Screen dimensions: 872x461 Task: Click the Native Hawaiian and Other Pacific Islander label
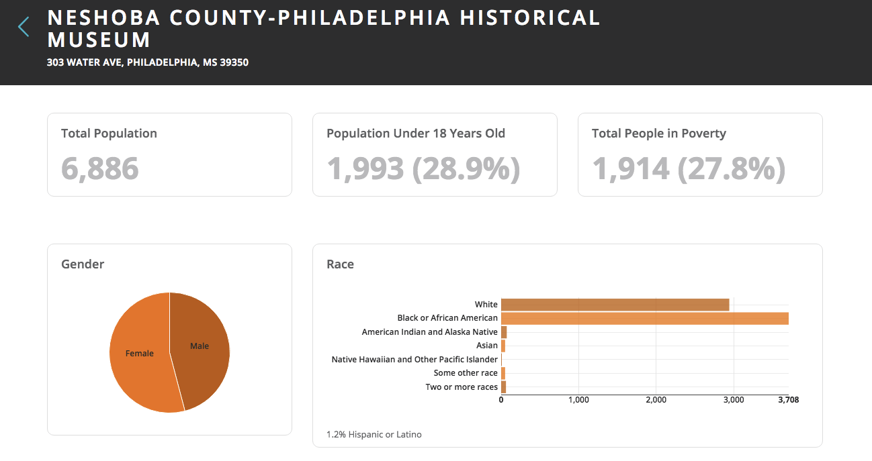(415, 360)
